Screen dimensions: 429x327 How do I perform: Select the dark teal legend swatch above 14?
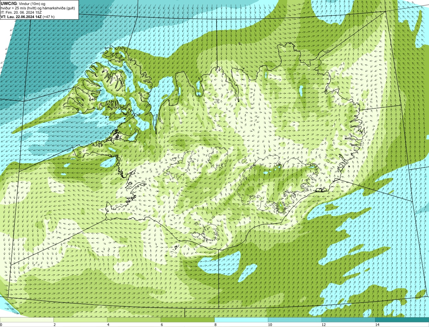point(402,320)
